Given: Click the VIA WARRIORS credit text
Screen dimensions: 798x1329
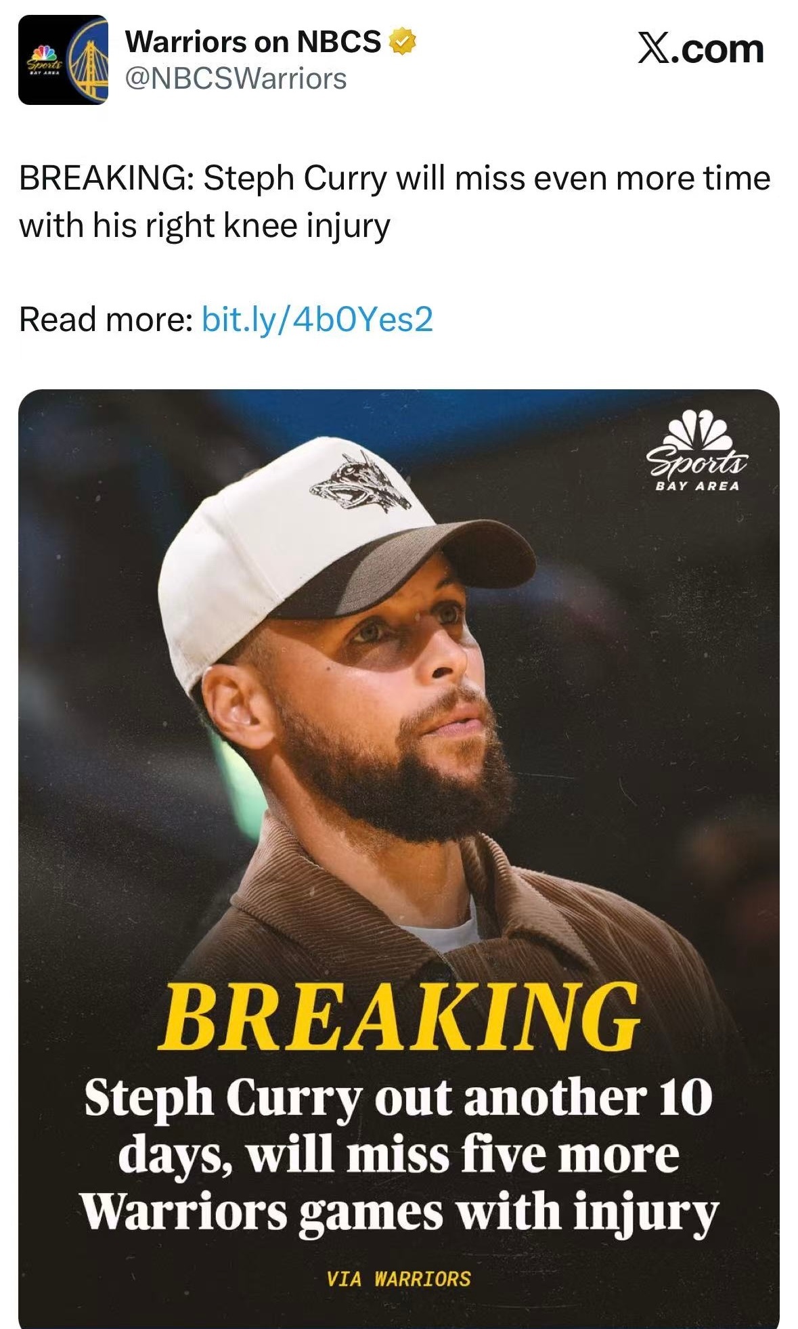Looking at the screenshot, I should [398, 1279].
